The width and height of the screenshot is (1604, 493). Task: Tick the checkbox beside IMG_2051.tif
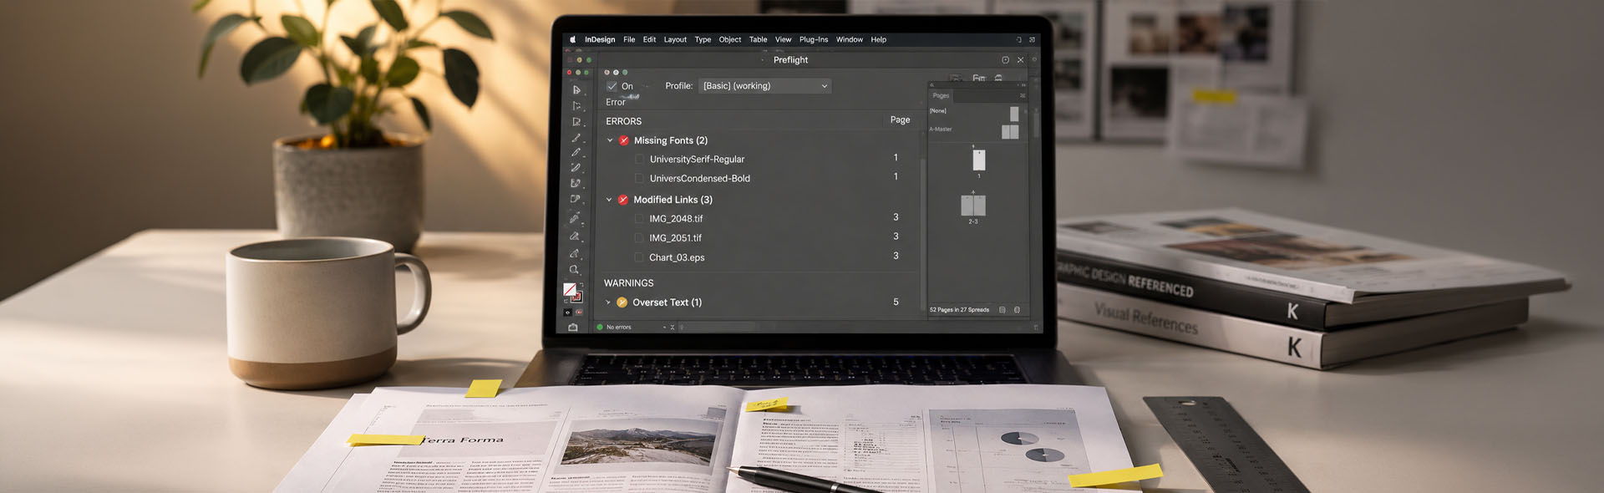pyautogui.click(x=639, y=238)
